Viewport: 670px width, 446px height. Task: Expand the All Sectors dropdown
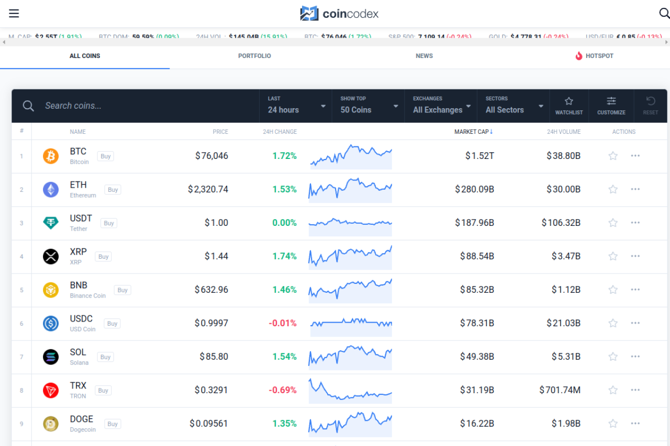[513, 106]
